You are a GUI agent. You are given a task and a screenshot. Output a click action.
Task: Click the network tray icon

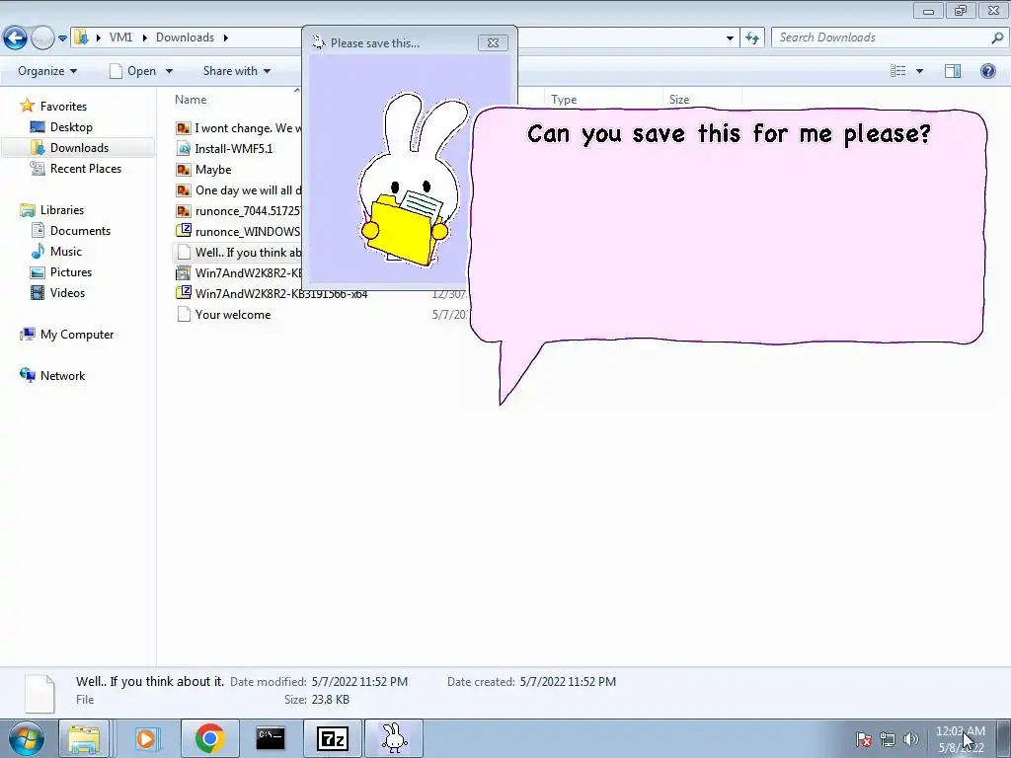click(888, 739)
